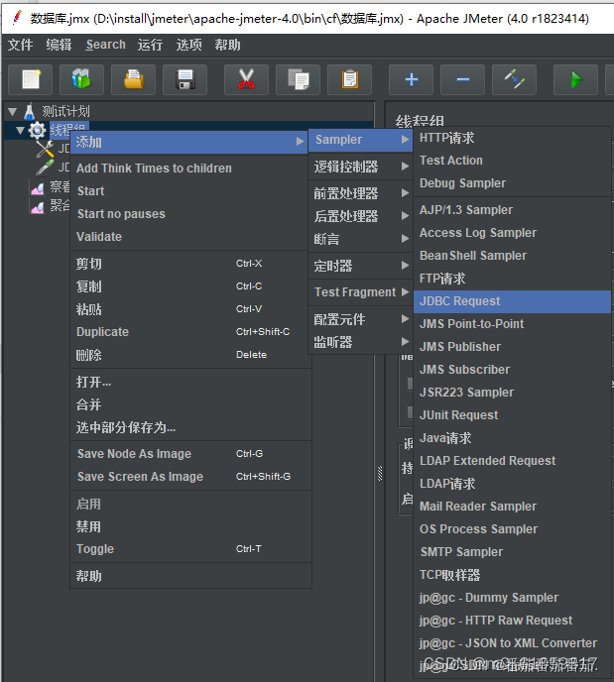Choose Access Log Sampler entry
Viewport: 614px width, 682px height.
coord(512,233)
